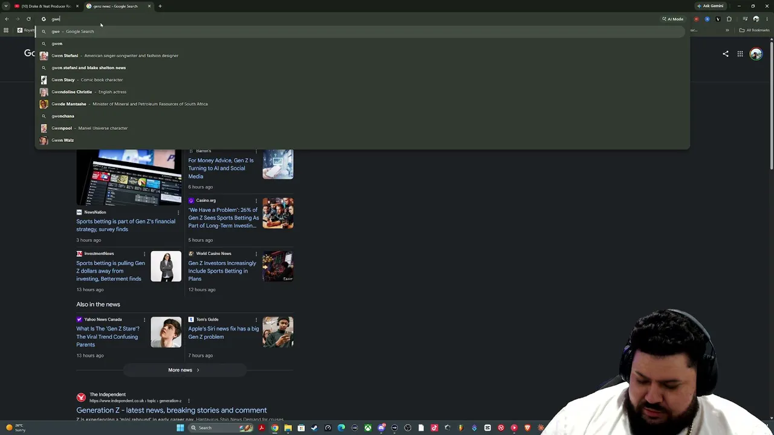This screenshot has height=435, width=774.
Task: Choose the 'gwenchana' search suggestion
Action: pos(362,116)
